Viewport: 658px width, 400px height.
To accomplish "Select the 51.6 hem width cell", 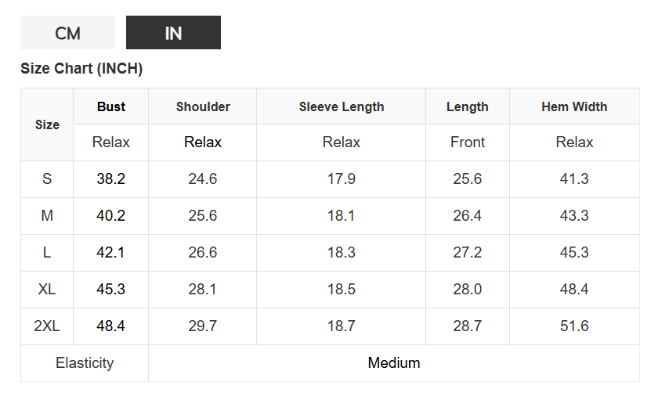I will (x=574, y=326).
